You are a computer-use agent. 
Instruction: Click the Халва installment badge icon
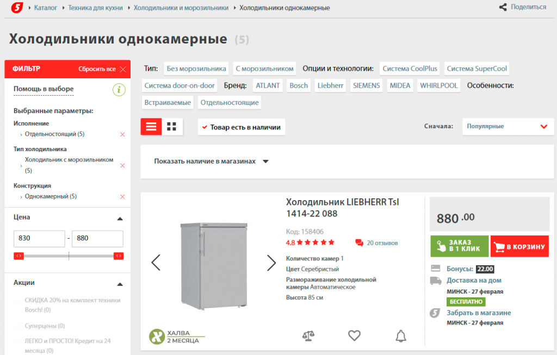coord(157,337)
